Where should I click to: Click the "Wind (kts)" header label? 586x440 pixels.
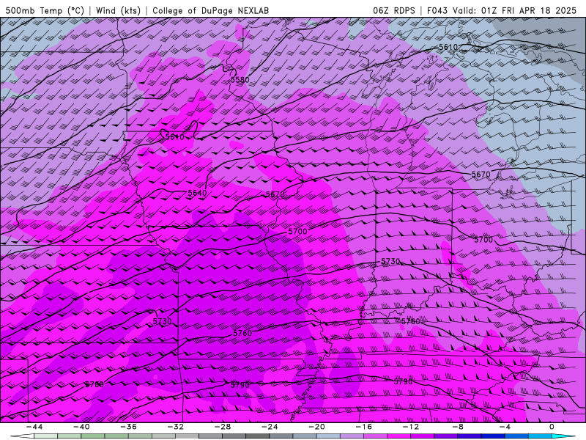click(118, 10)
